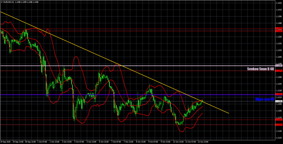Click the 9 Oct 07:00 time label
283x144 pixels.
pos(153,142)
